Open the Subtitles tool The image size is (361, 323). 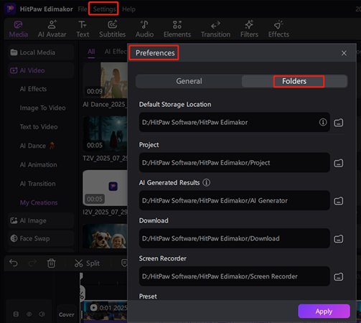point(112,29)
